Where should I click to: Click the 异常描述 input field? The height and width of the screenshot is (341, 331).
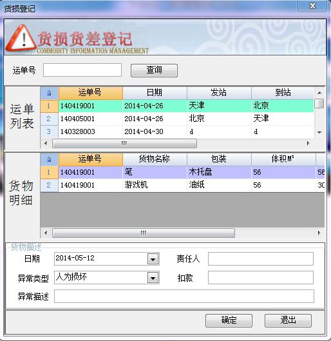tap(184, 297)
